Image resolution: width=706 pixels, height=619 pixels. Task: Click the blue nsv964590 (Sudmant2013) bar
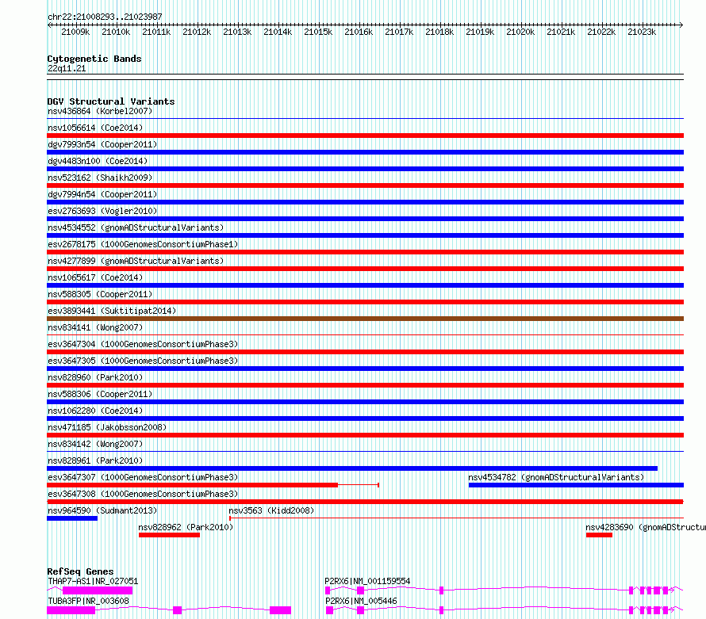[x=72, y=518]
